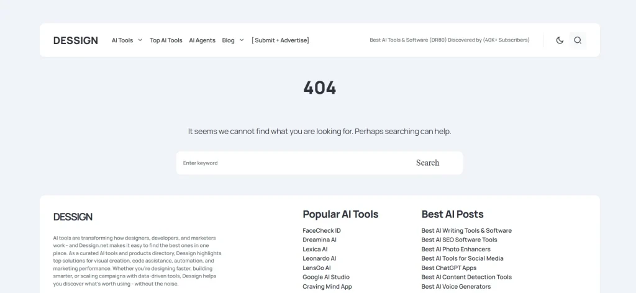636x293 pixels.
Task: Click the DESSIGN header logo
Action: tap(75, 40)
